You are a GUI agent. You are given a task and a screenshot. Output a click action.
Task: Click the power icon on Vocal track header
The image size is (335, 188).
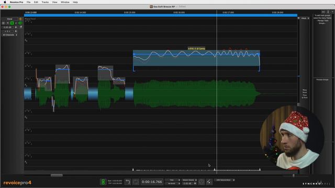coord(3,23)
